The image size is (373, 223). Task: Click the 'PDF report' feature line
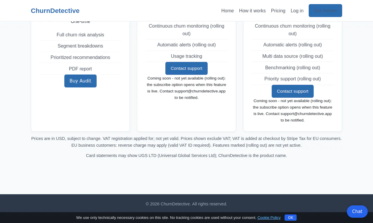(x=80, y=69)
